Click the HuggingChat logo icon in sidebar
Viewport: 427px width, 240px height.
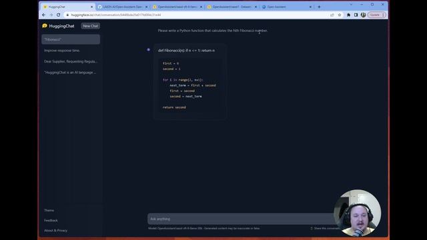45,26
